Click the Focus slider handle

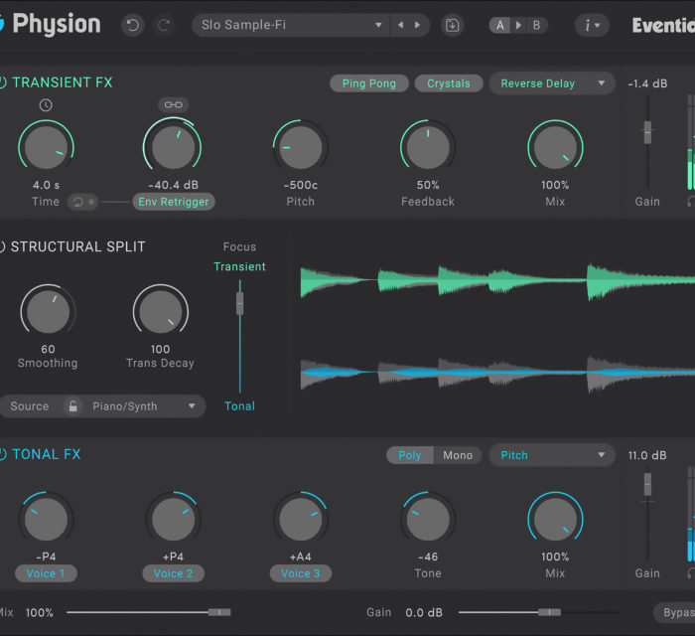[240, 304]
